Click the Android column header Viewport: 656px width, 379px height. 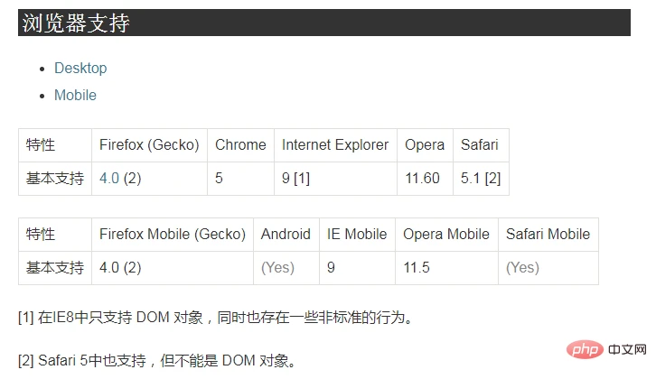286,235
